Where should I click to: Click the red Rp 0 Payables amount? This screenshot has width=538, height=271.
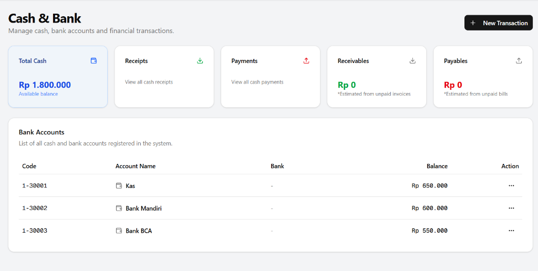click(x=453, y=85)
